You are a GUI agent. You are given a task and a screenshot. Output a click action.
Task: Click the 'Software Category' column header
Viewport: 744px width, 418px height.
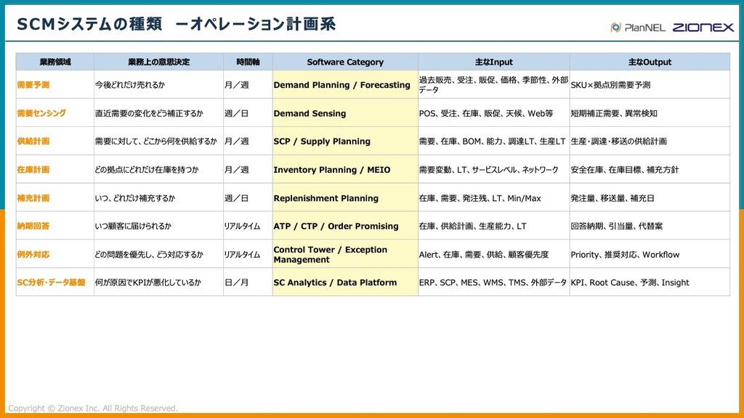[x=345, y=62]
